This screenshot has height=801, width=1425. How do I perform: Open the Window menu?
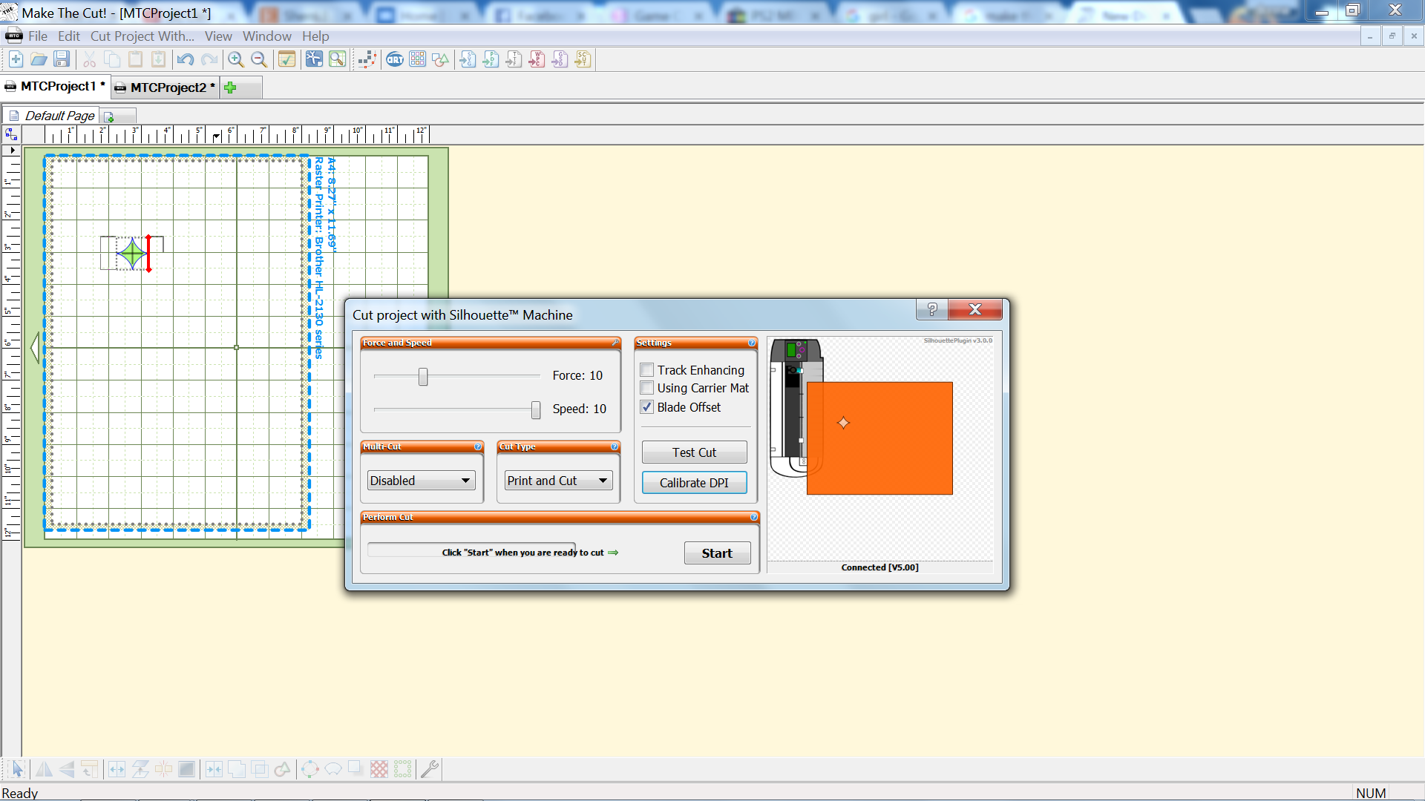pos(267,36)
